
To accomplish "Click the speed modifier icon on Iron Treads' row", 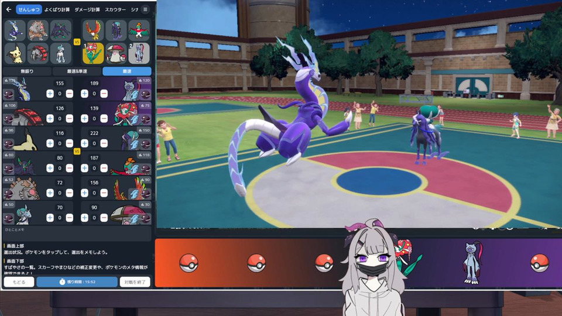I will (x=8, y=119).
